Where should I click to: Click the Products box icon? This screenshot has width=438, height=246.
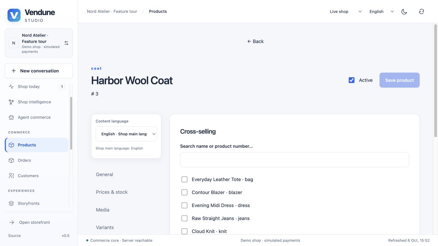tap(11, 145)
